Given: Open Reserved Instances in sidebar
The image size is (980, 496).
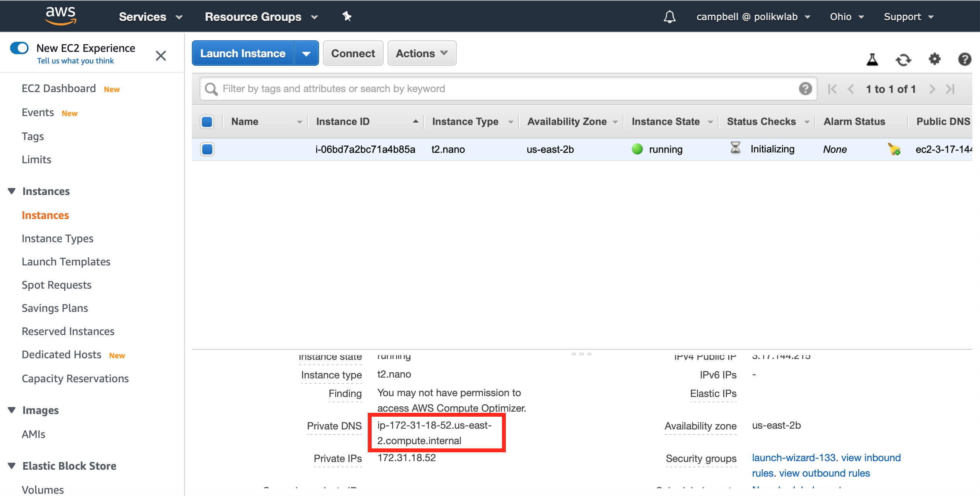Looking at the screenshot, I should (68, 332).
